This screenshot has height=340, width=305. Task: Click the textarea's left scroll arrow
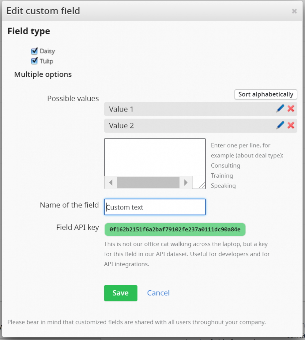tap(111, 182)
